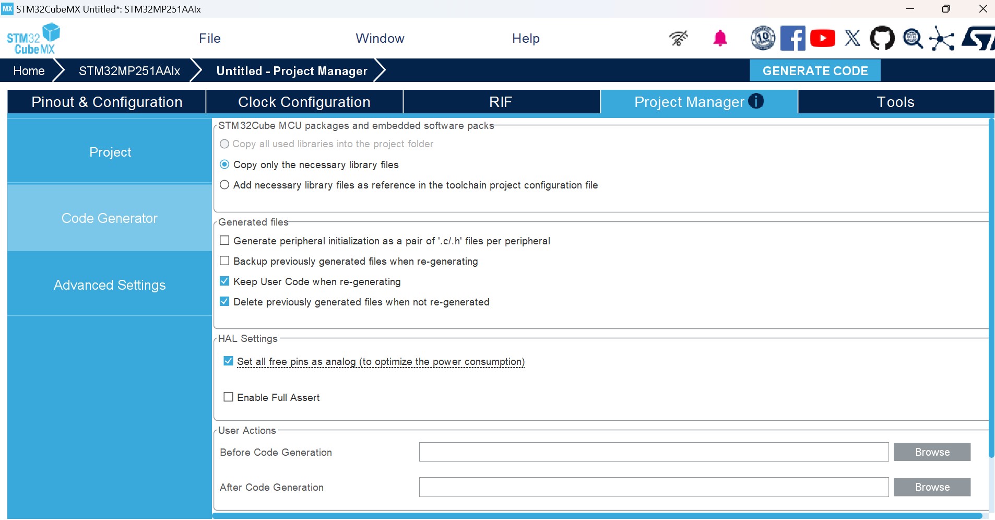The height and width of the screenshot is (520, 995).
Task: Restore down the STM32CubeMX window
Action: point(946,9)
